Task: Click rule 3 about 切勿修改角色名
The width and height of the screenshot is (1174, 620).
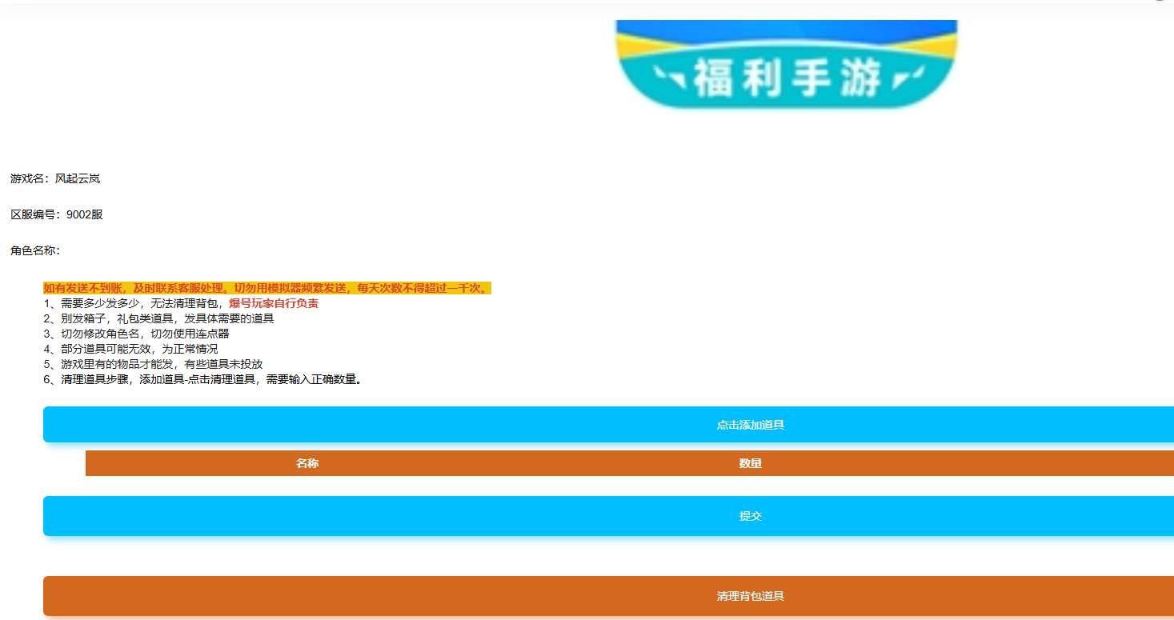Action: tap(138, 334)
